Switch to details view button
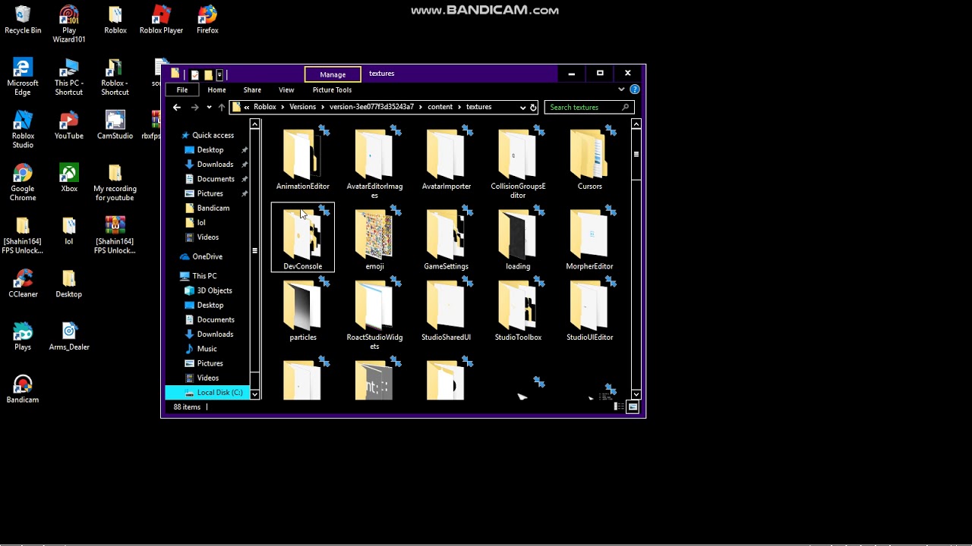The image size is (972, 546). pyautogui.click(x=620, y=407)
